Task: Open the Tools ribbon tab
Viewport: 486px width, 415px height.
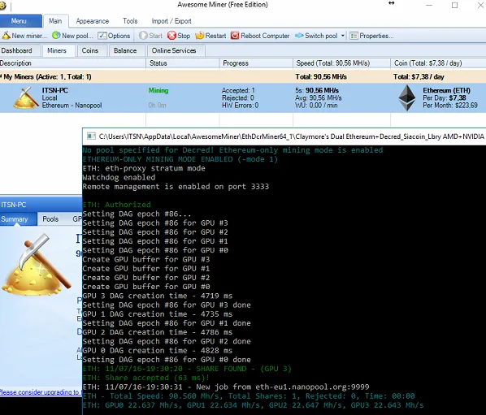Action: 130,21
